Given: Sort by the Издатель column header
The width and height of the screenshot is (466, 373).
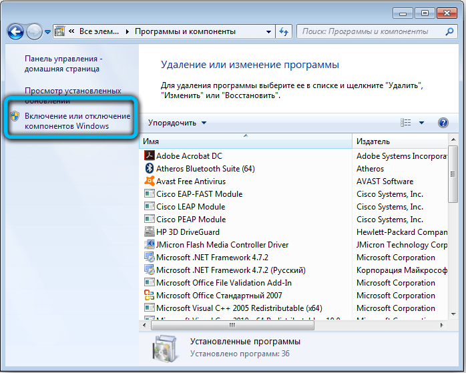Looking at the screenshot, I should (400, 141).
